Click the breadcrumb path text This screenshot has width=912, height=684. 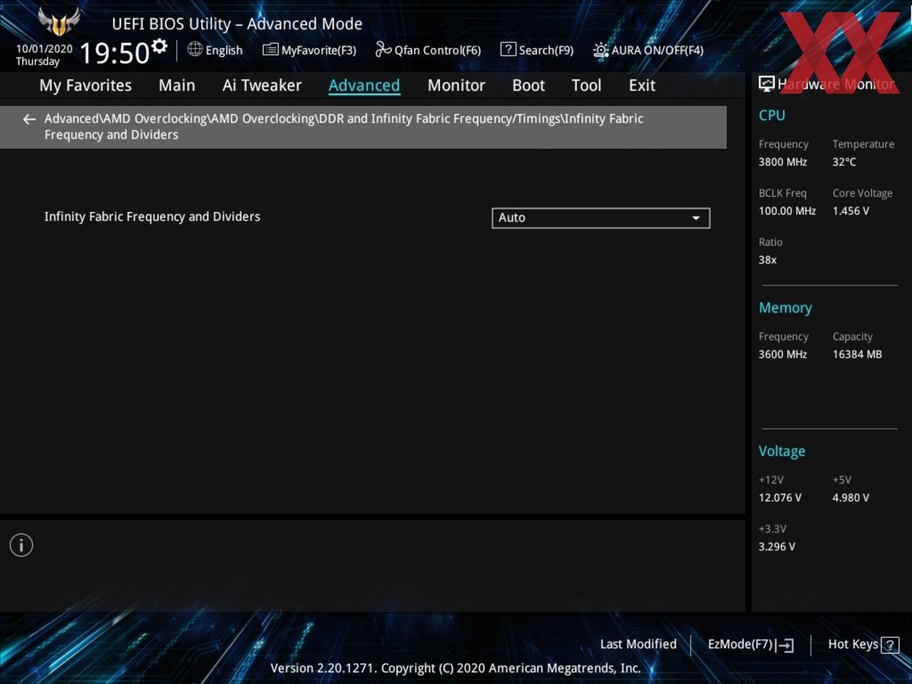point(344,127)
